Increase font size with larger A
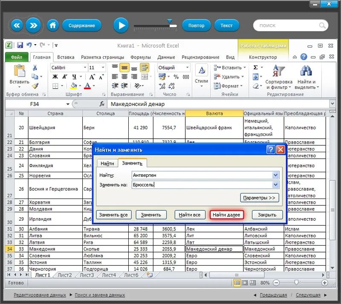 click(x=92, y=77)
